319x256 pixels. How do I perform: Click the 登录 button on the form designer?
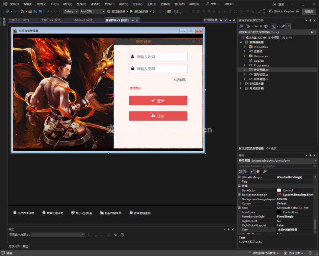(158, 101)
